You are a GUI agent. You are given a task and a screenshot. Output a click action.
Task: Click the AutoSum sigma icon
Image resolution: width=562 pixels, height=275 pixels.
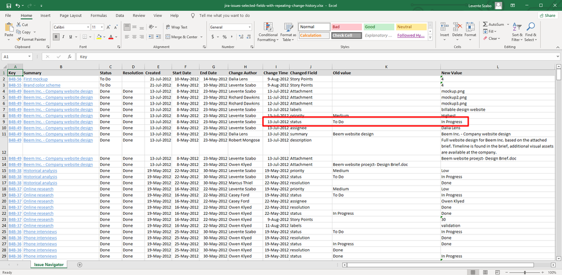(x=485, y=24)
